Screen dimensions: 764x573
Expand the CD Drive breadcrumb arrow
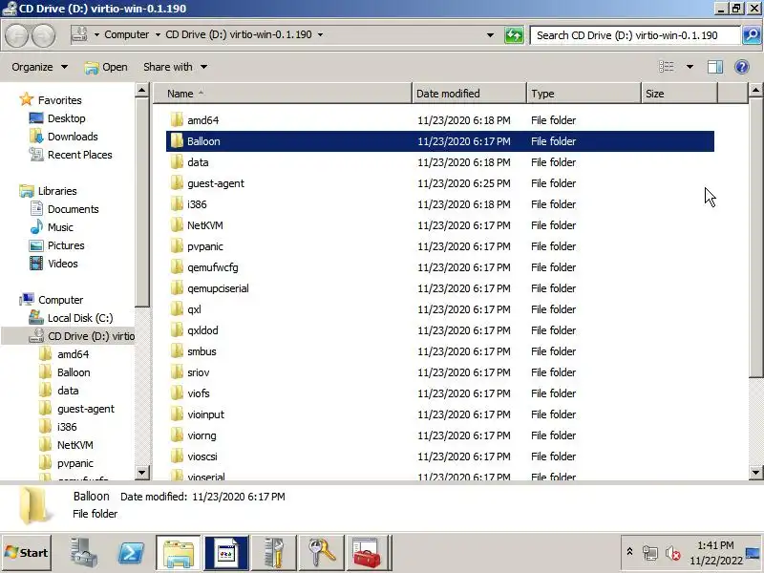click(320, 34)
